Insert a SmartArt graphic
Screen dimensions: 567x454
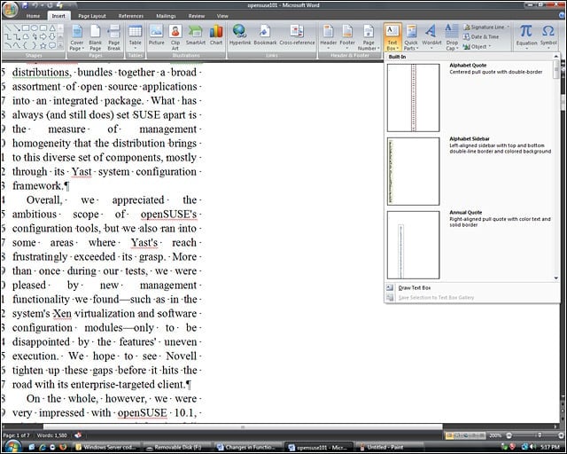[195, 35]
